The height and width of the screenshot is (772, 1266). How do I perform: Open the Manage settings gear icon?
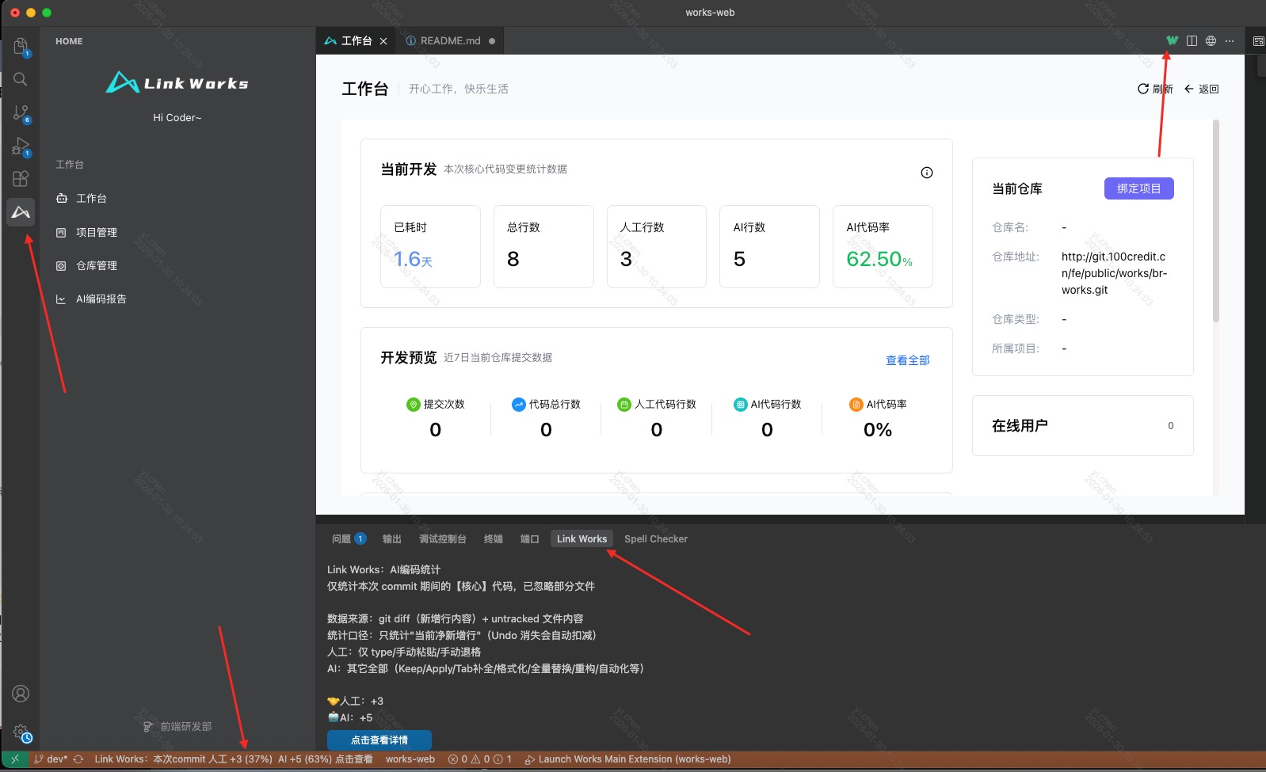[x=21, y=733]
